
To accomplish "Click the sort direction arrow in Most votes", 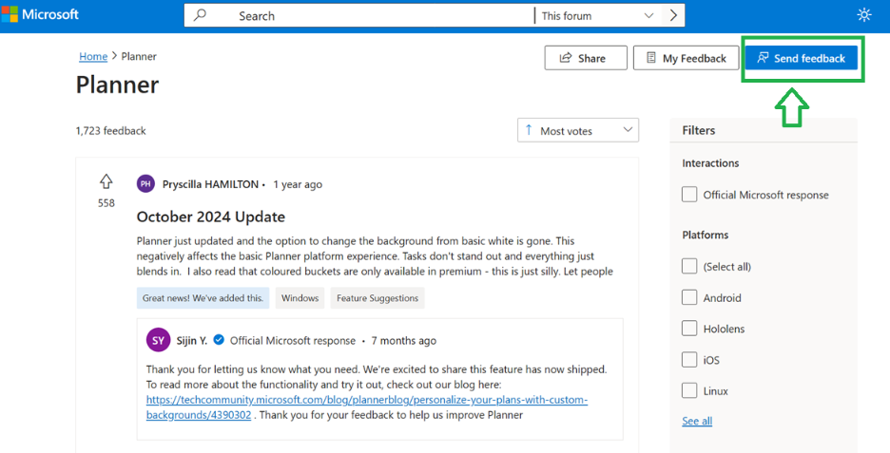I will coord(529,130).
